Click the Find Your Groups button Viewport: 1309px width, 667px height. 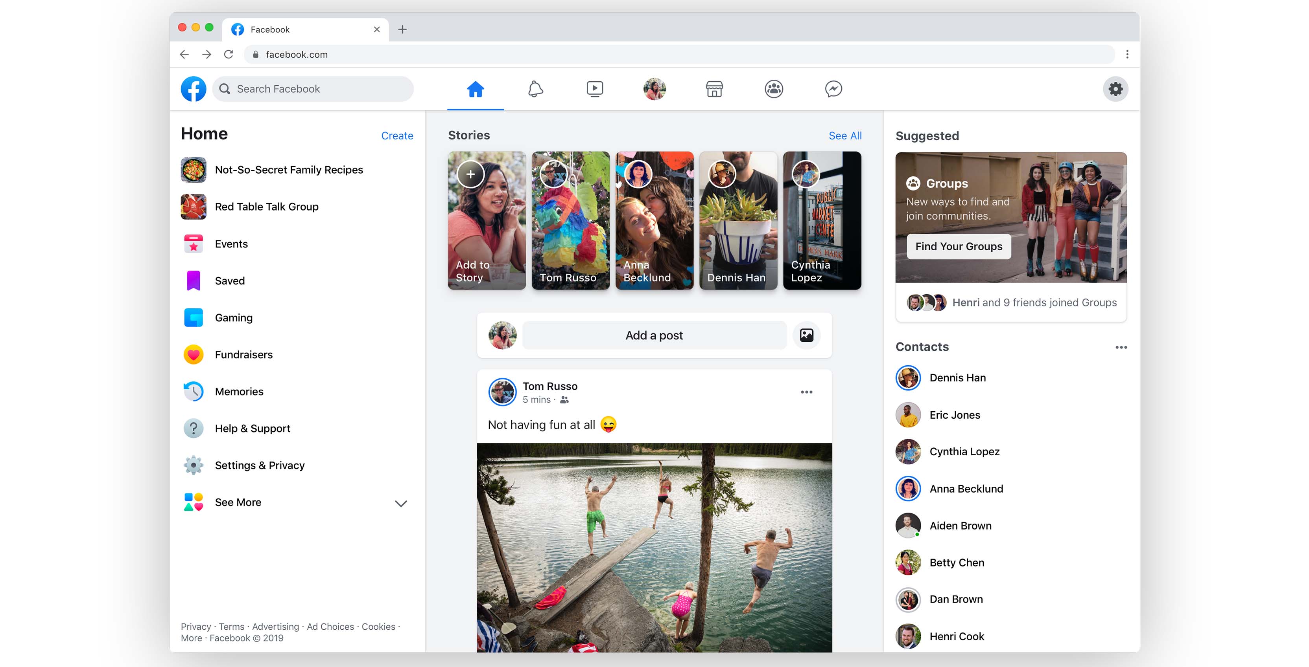(959, 246)
